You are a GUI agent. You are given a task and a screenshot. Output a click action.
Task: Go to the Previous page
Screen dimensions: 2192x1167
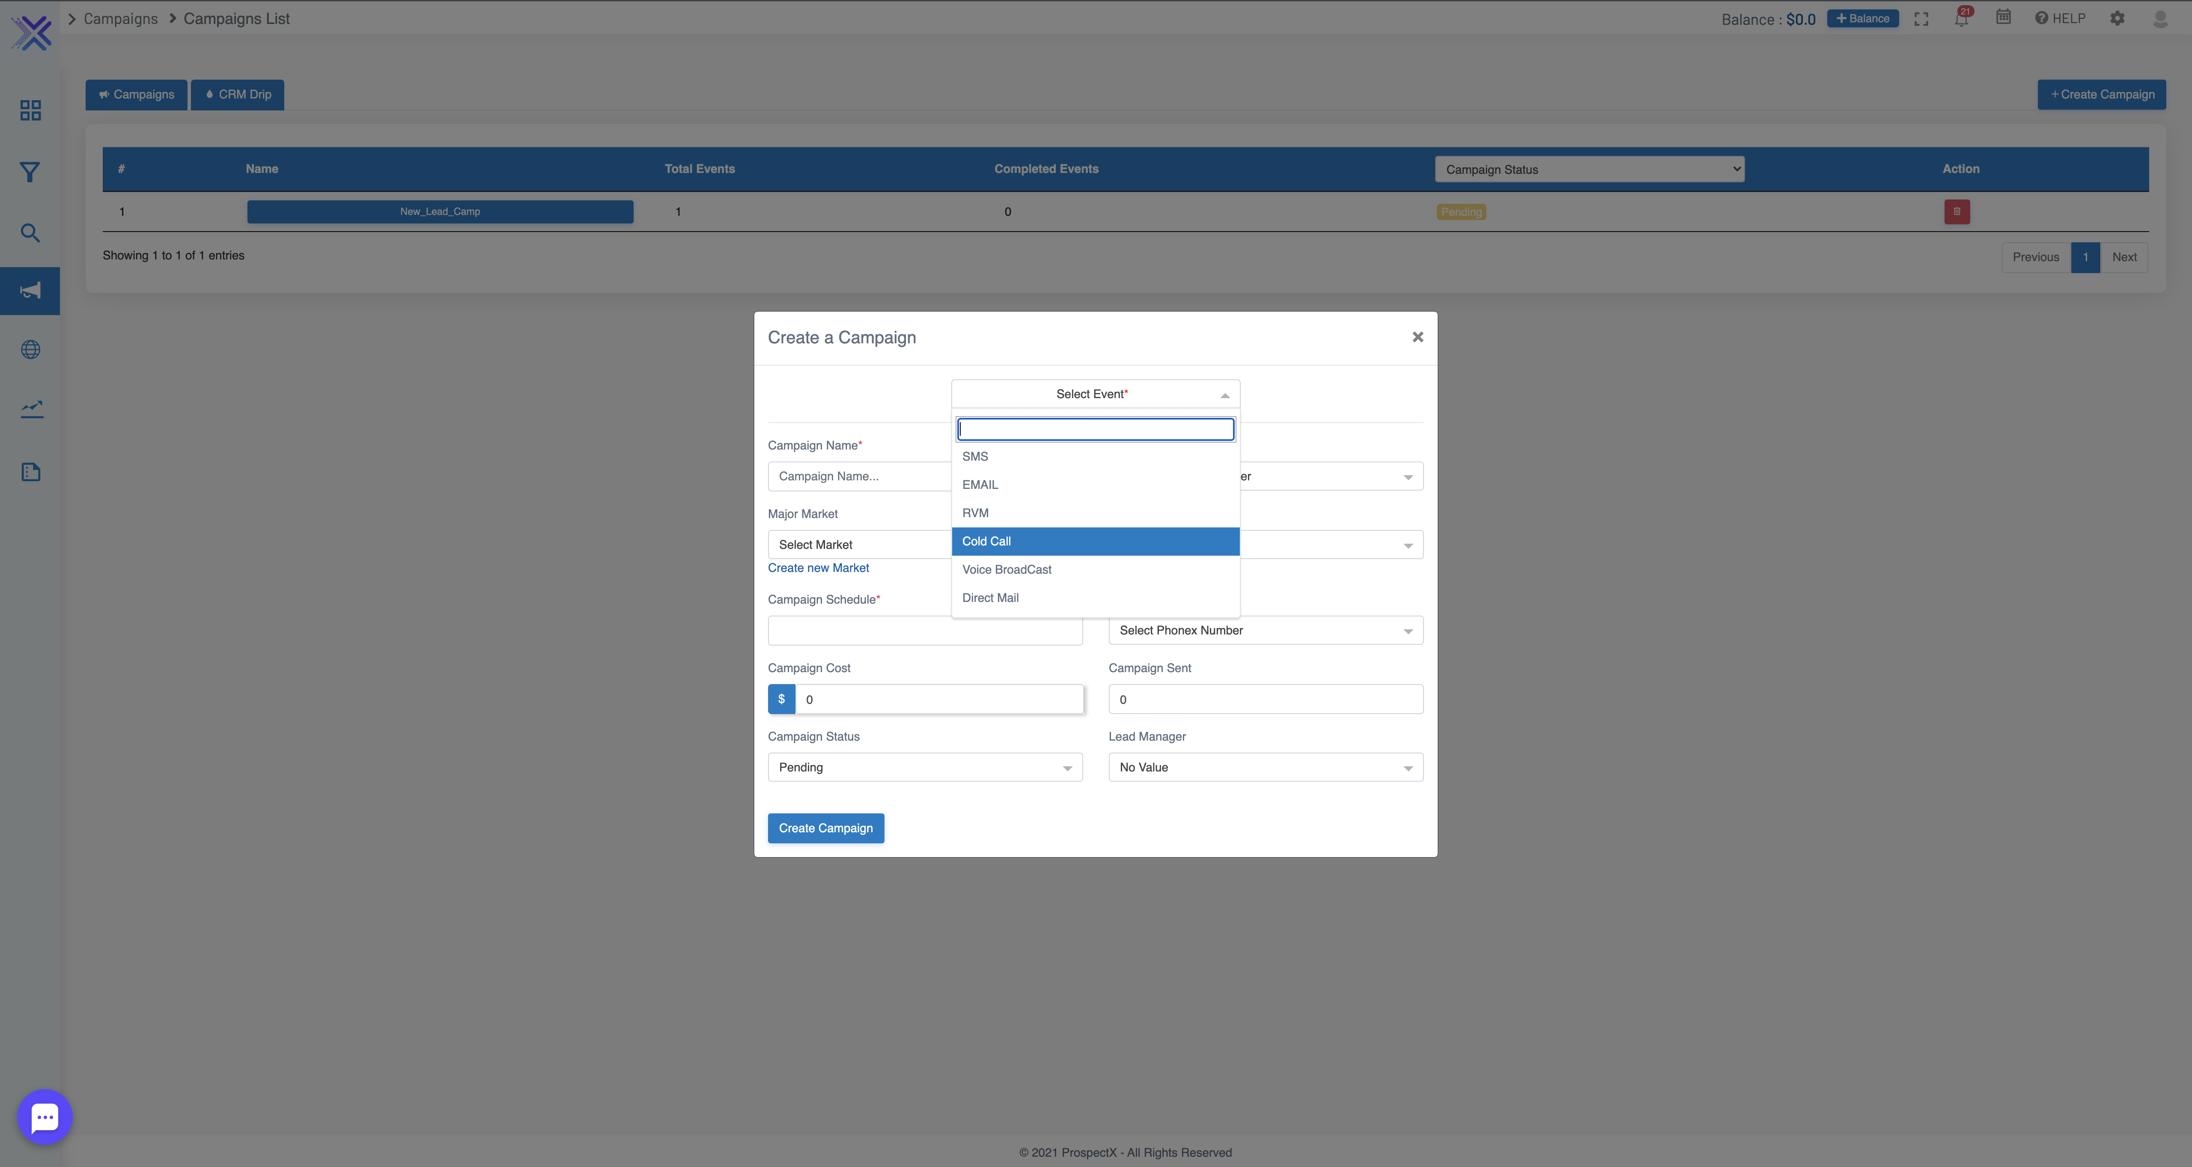2035,257
